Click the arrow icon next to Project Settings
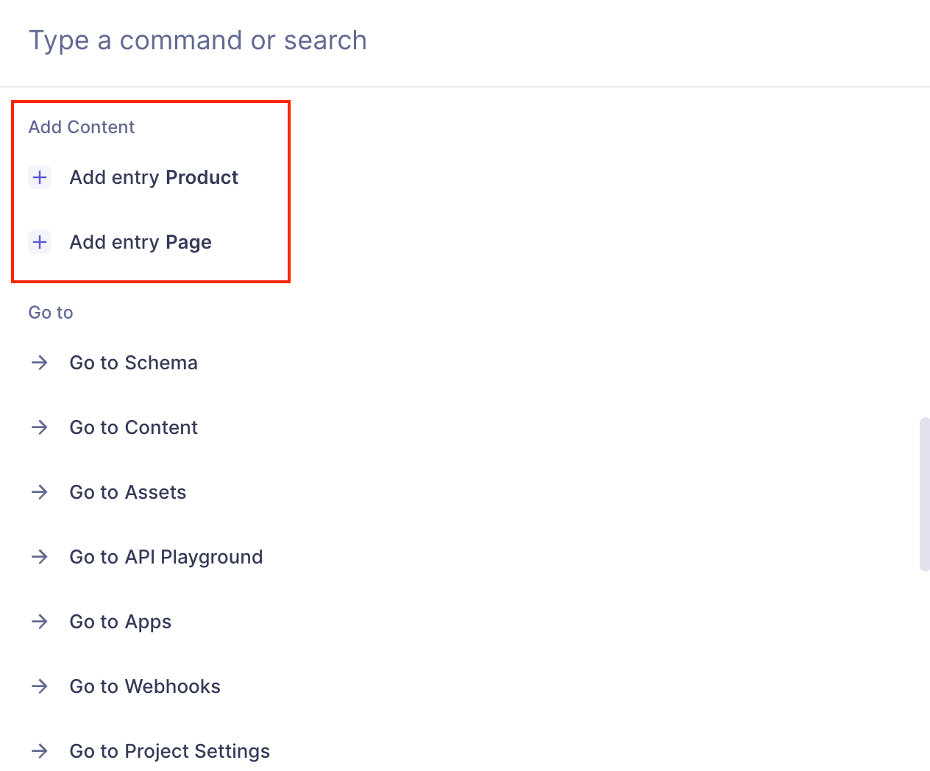 pyautogui.click(x=40, y=751)
